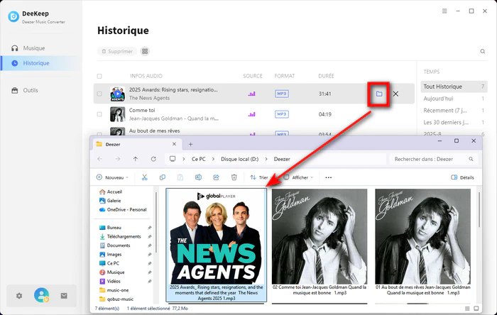497x315 pixels.
Task: Click the Delete trash icon in Explorer
Action: [234, 177]
